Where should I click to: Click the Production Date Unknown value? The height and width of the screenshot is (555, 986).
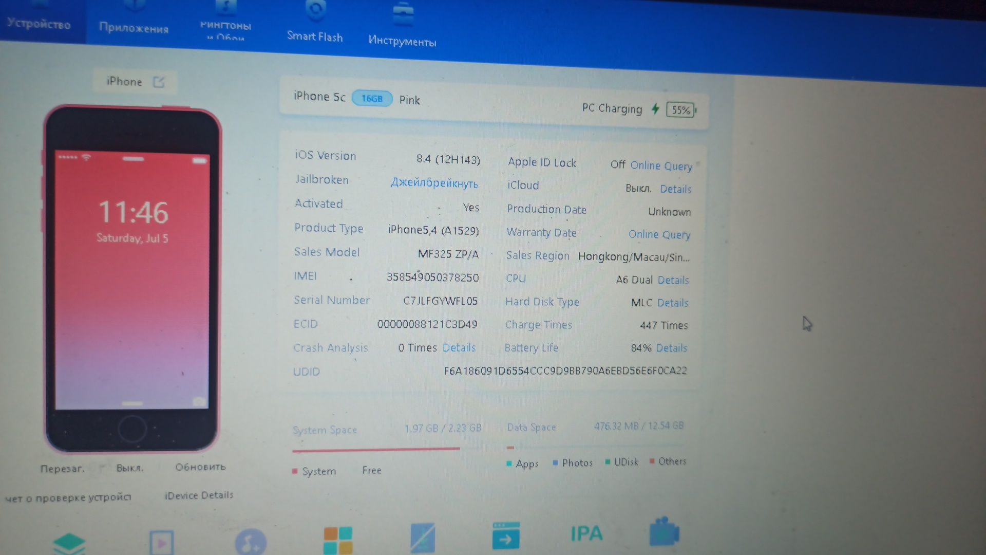(x=669, y=212)
